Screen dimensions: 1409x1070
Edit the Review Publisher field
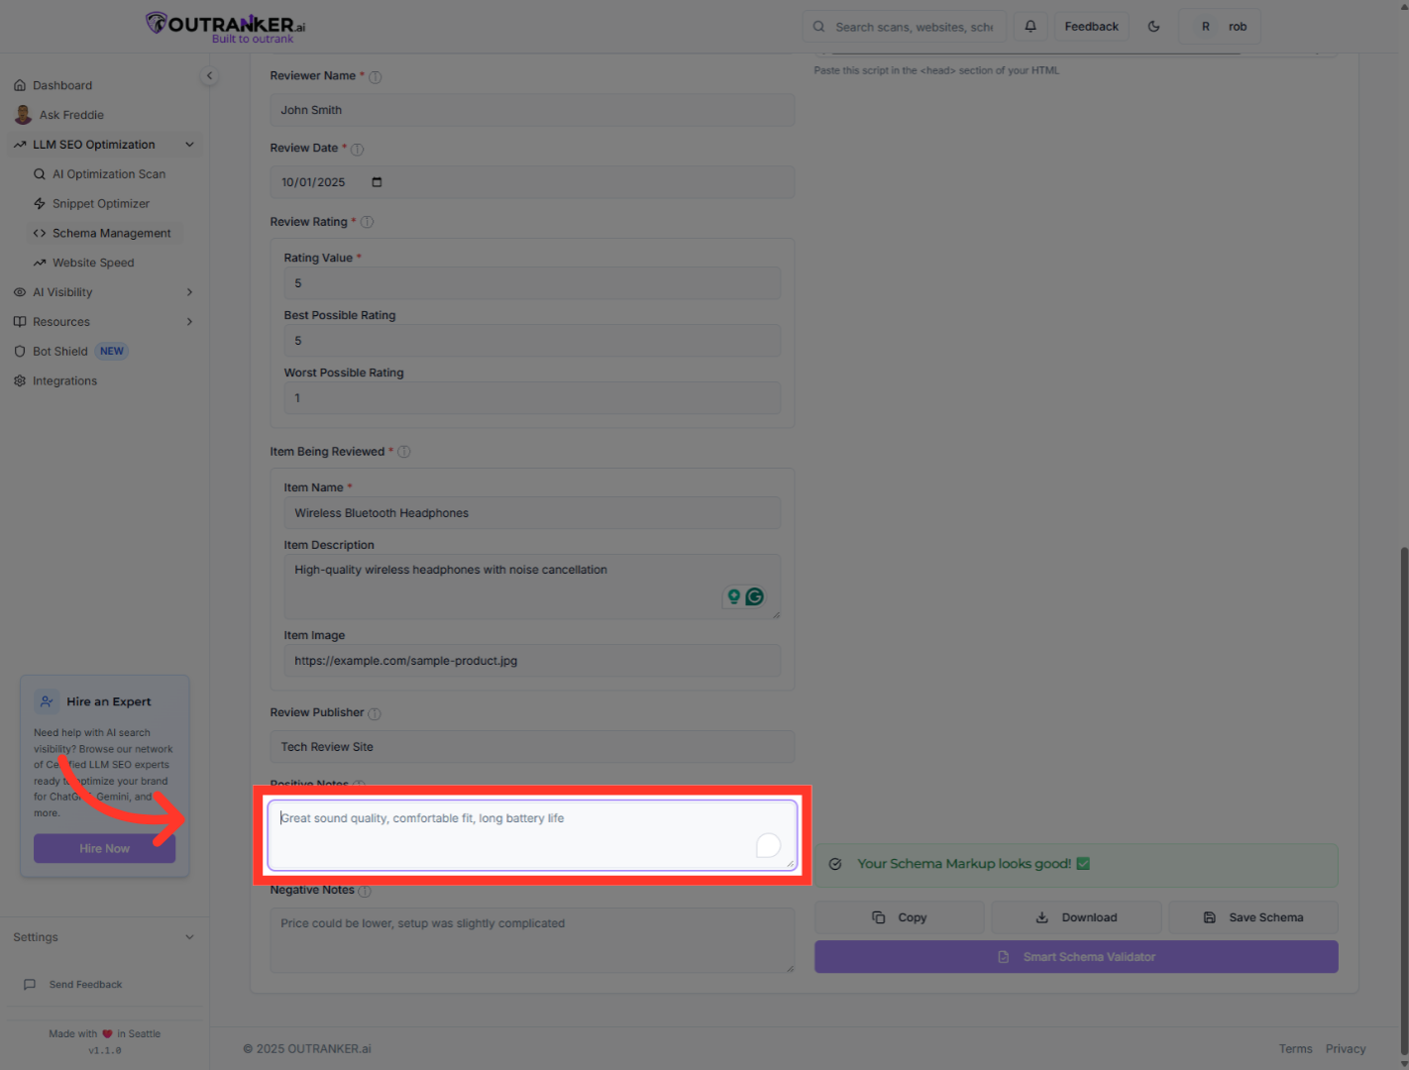(x=532, y=747)
